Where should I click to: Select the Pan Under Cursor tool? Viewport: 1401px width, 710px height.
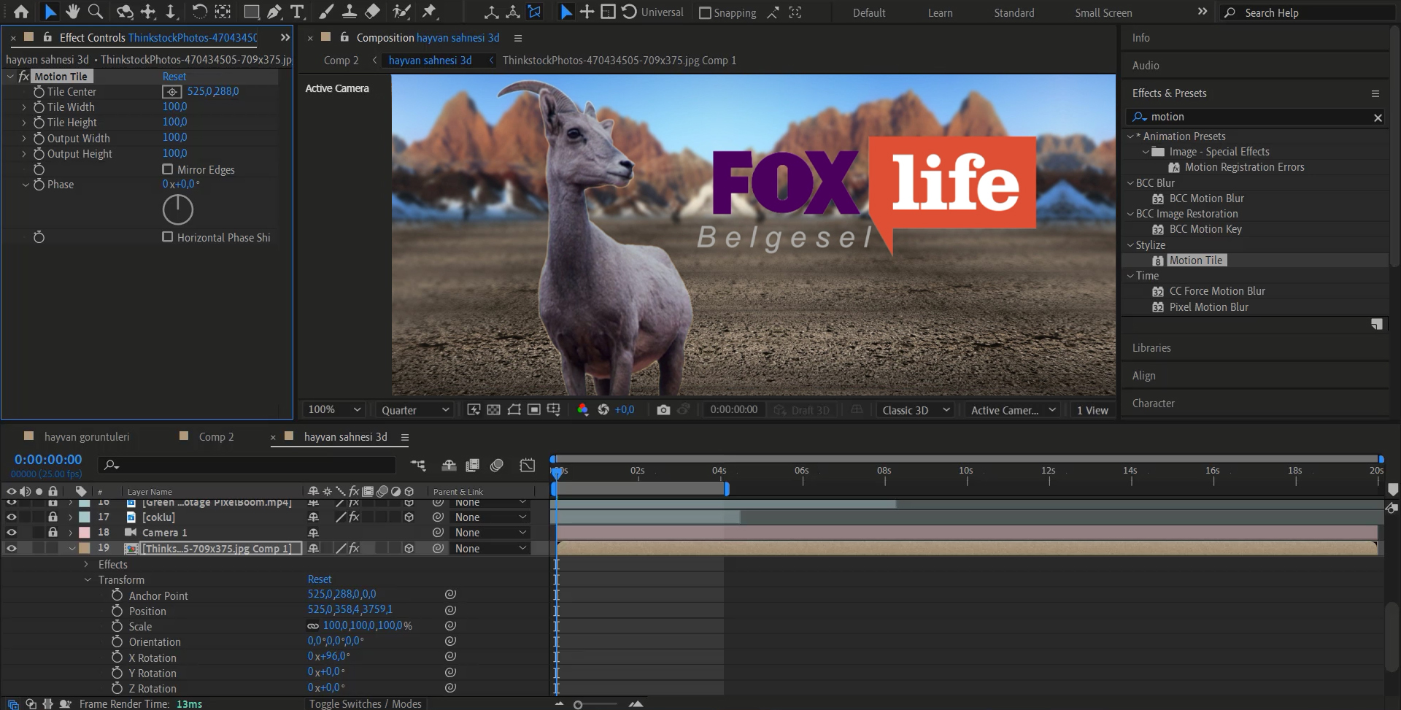[148, 12]
